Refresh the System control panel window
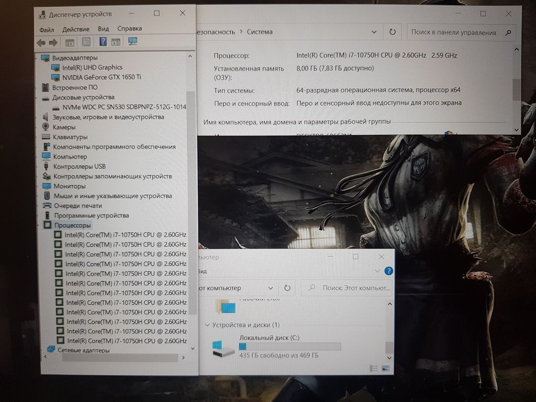 [393, 32]
